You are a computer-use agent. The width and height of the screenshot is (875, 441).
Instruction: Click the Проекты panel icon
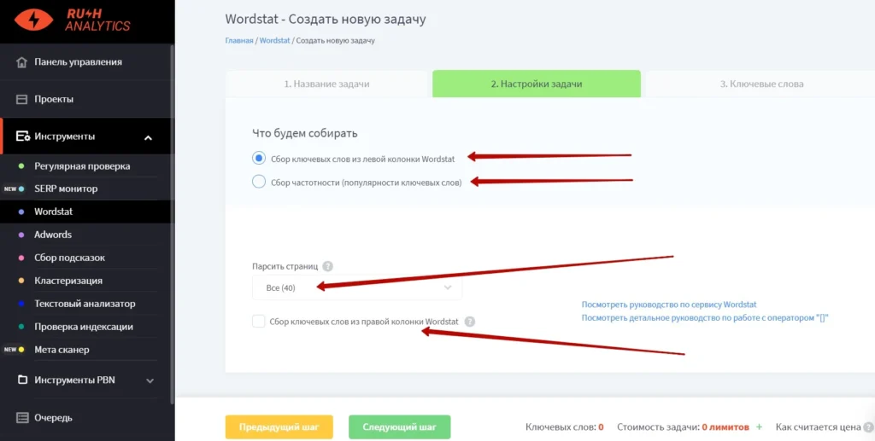click(x=21, y=99)
